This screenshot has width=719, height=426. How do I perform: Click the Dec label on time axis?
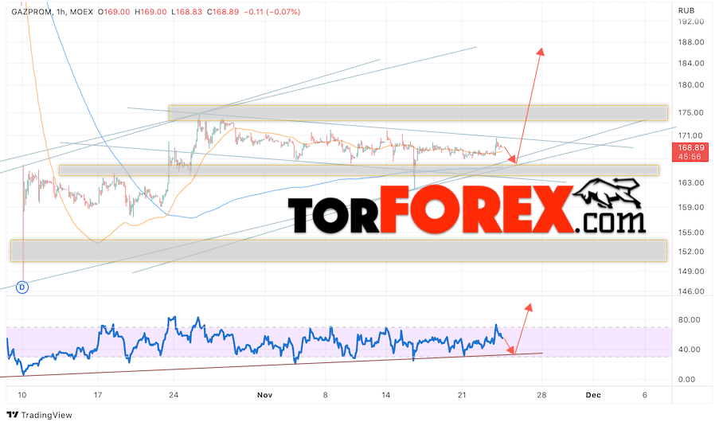pos(593,395)
